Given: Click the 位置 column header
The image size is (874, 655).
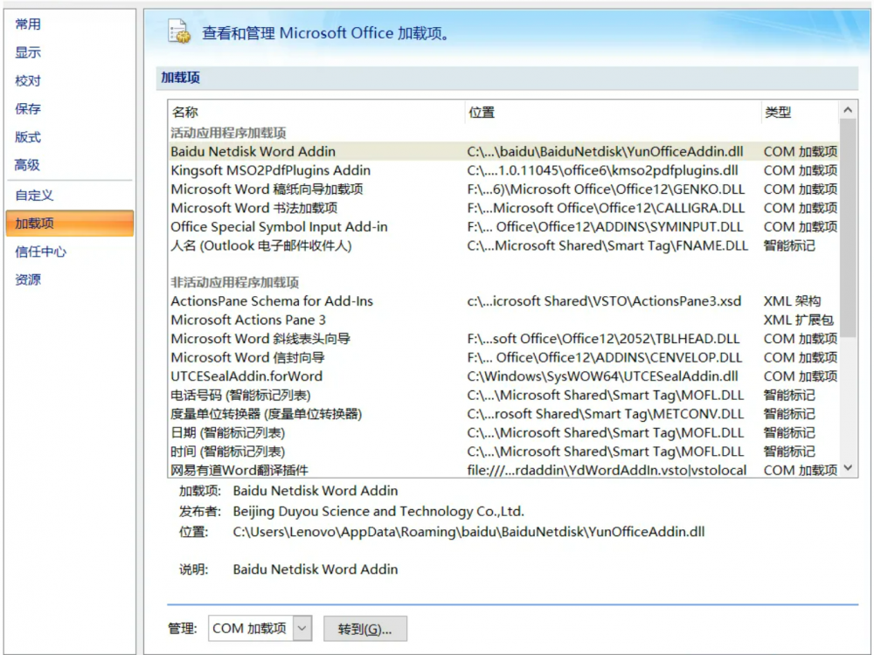Looking at the screenshot, I should point(613,112).
